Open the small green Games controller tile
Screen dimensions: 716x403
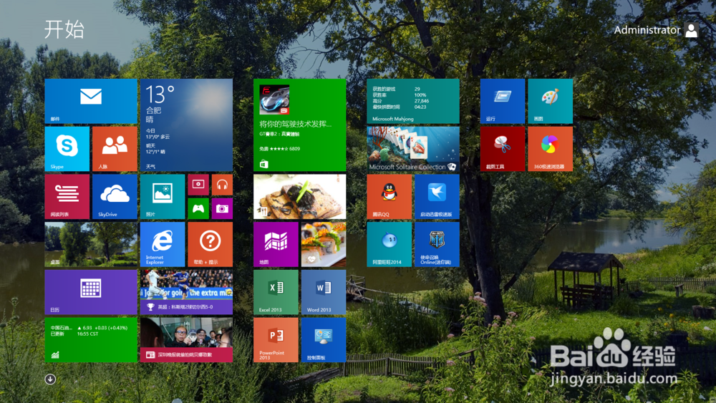pos(198,208)
